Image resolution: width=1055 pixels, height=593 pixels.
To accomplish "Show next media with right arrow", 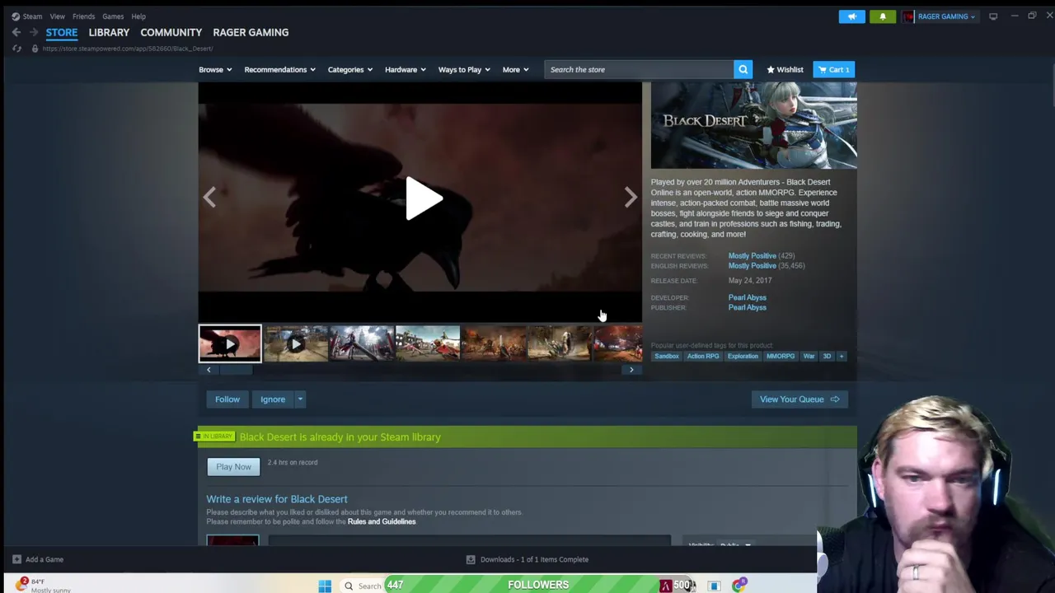I will coord(631,197).
